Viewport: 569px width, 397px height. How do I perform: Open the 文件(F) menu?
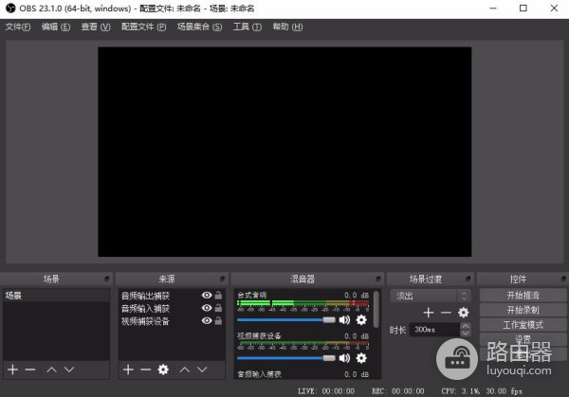(18, 27)
